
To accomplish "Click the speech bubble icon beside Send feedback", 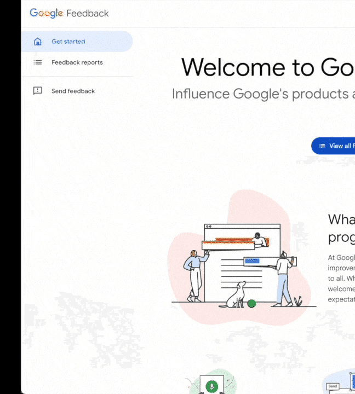I will 38,91.
